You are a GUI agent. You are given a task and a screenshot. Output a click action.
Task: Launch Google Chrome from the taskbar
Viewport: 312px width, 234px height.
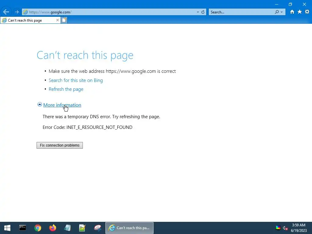coord(37,228)
